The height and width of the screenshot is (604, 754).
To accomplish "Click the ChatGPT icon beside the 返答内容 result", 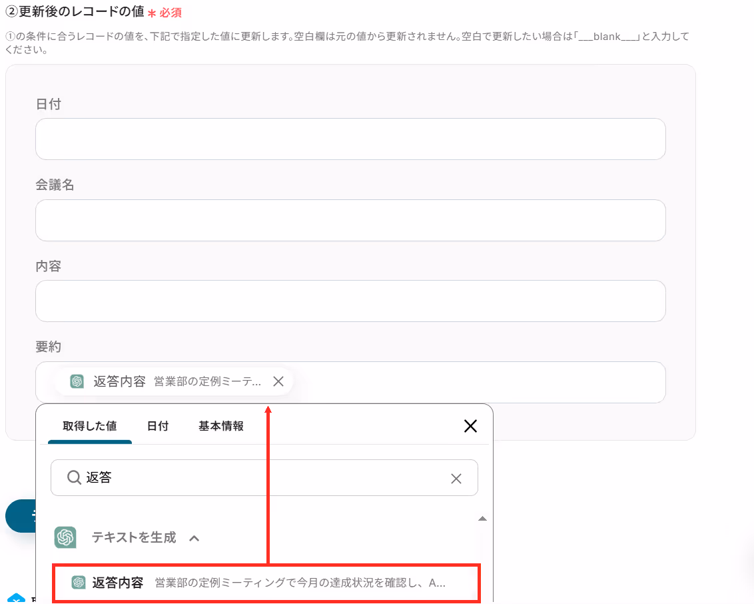I will 79,583.
